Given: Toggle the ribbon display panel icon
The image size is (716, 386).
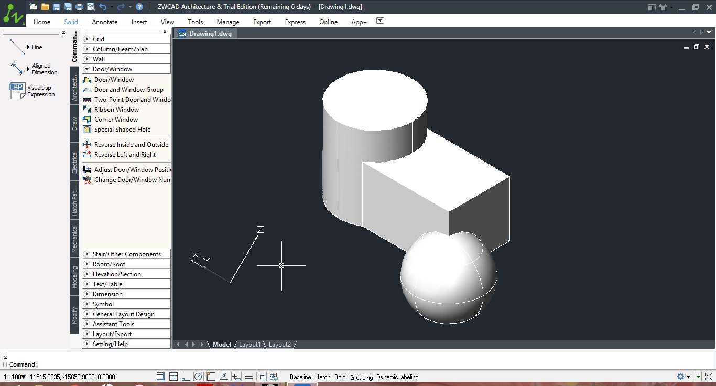Looking at the screenshot, I should click(x=652, y=7).
